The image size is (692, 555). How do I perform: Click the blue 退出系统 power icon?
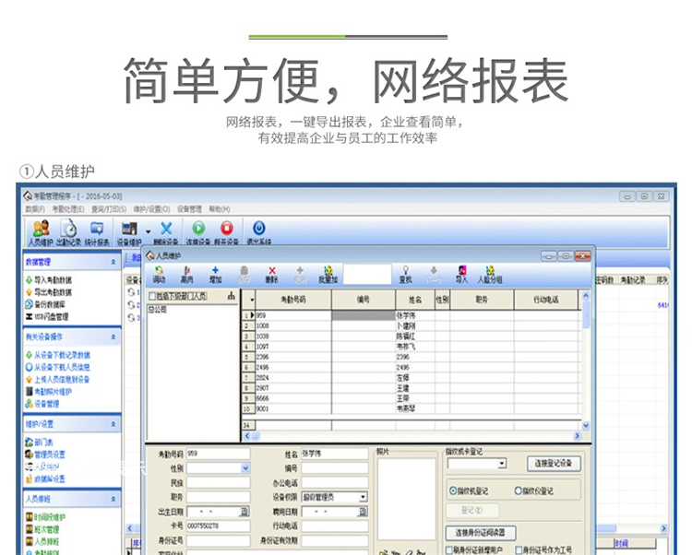point(258,229)
